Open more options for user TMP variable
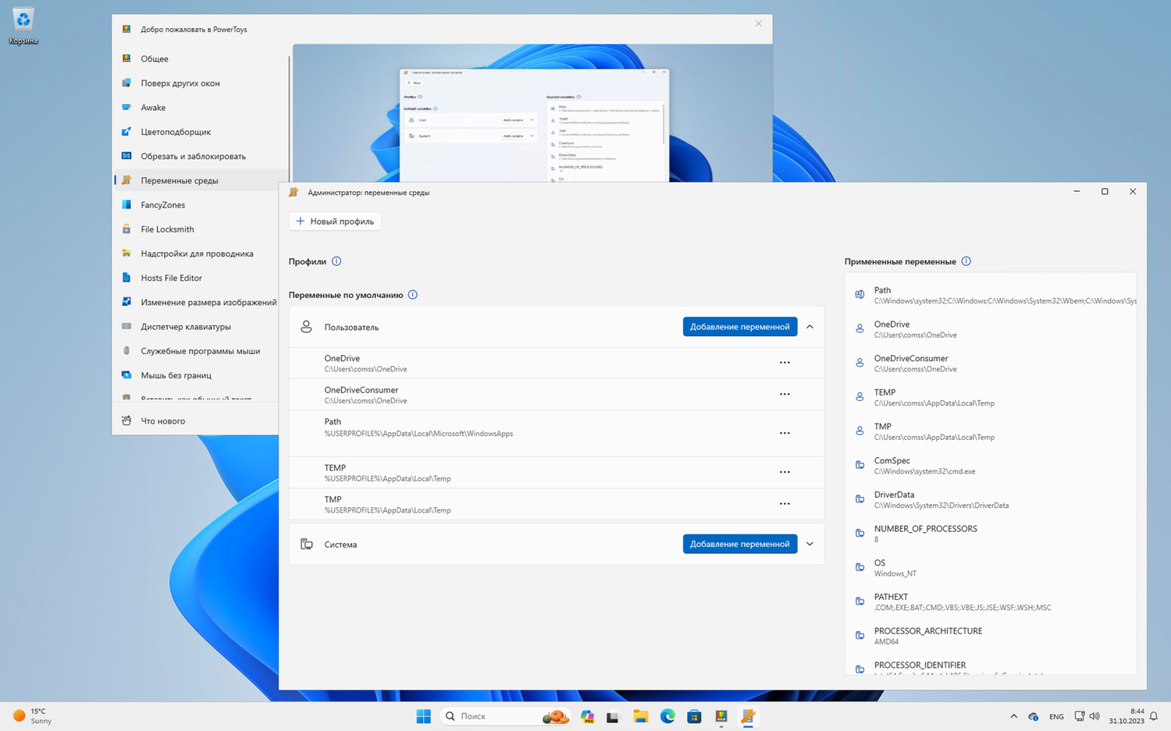Viewport: 1171px width, 731px height. [x=785, y=503]
